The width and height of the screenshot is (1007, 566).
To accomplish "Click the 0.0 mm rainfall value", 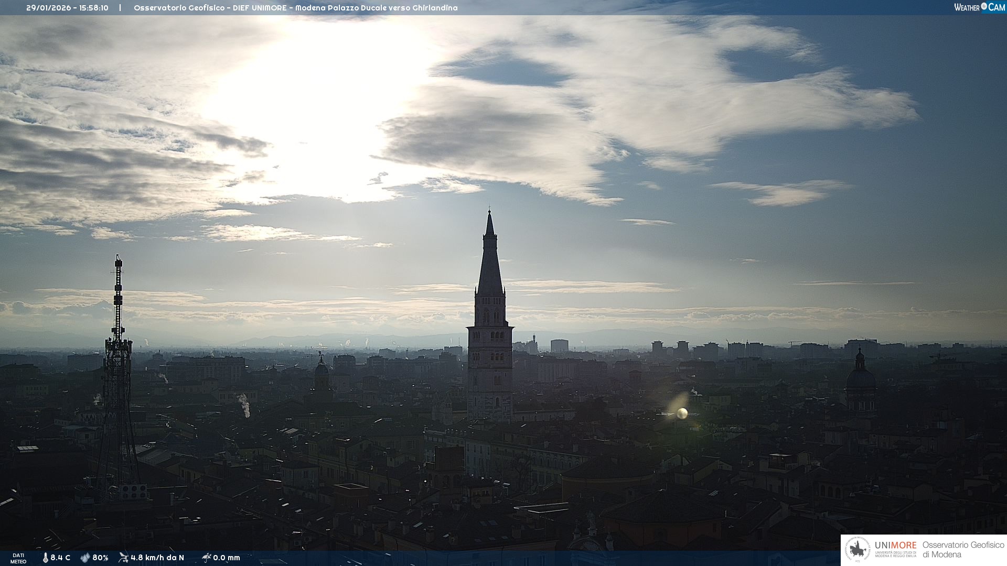I will point(227,558).
